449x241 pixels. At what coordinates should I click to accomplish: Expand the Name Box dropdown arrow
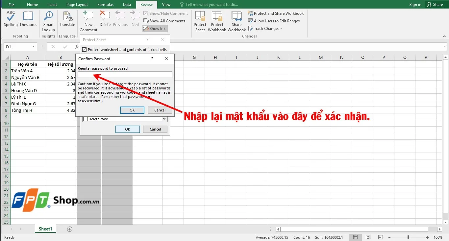click(x=34, y=47)
